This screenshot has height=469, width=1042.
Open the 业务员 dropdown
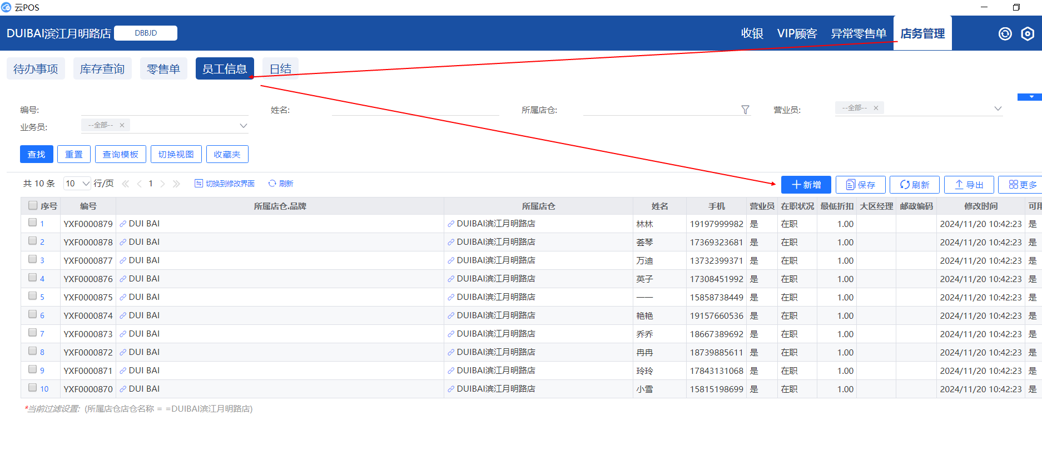pos(243,126)
